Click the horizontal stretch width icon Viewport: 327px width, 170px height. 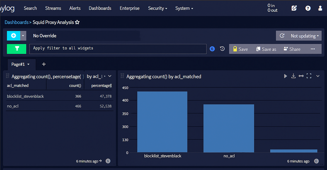click(301, 76)
